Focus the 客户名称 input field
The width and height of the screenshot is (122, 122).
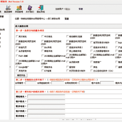[x=107, y=83]
